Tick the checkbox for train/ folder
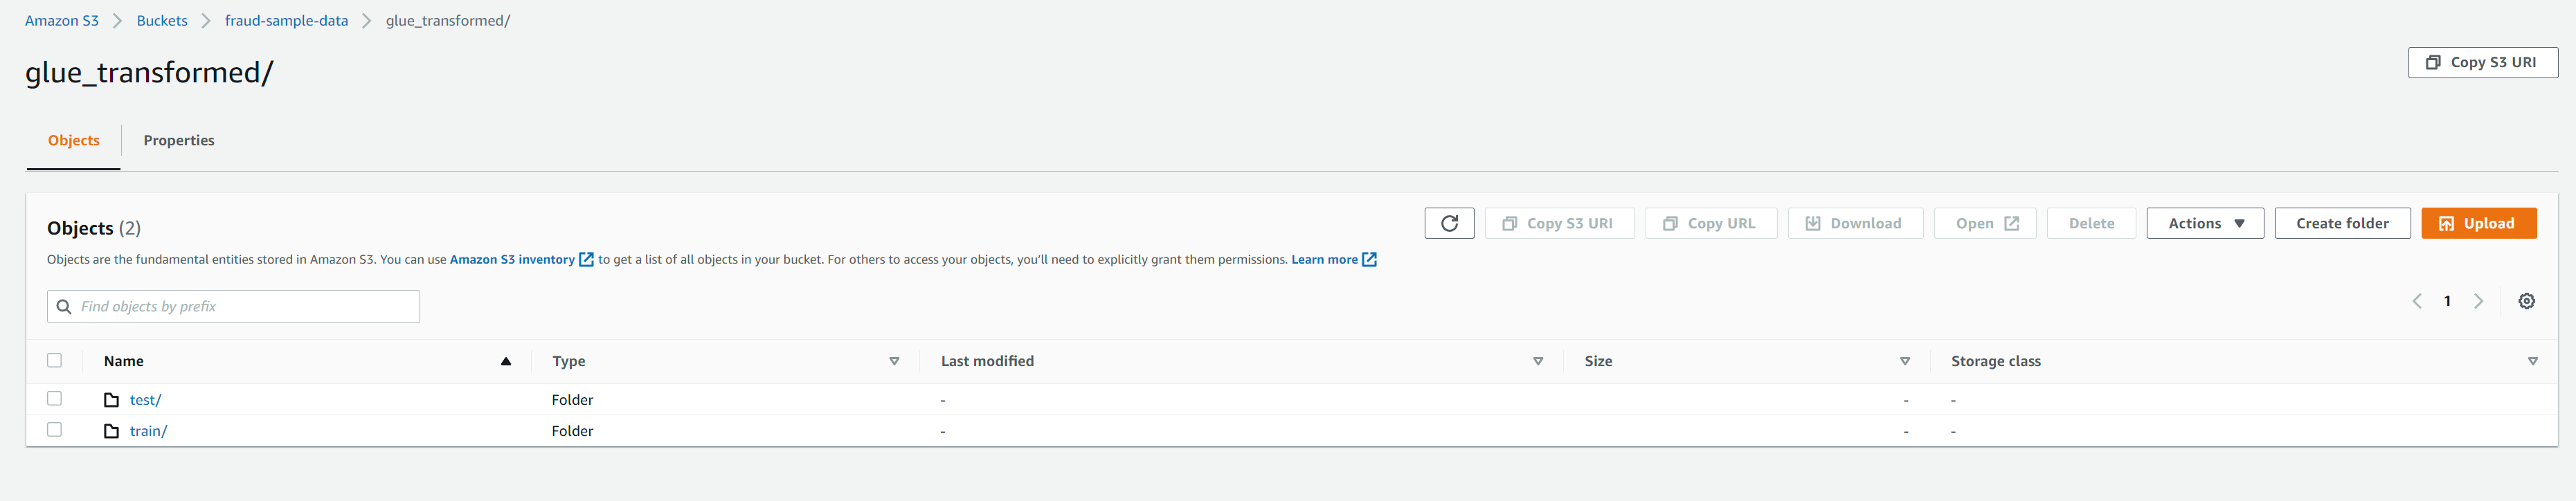Viewport: 2576px width, 501px height. [x=55, y=429]
